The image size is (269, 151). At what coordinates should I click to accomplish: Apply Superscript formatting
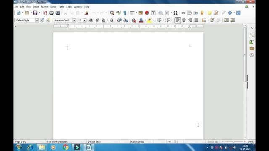(x=119, y=20)
